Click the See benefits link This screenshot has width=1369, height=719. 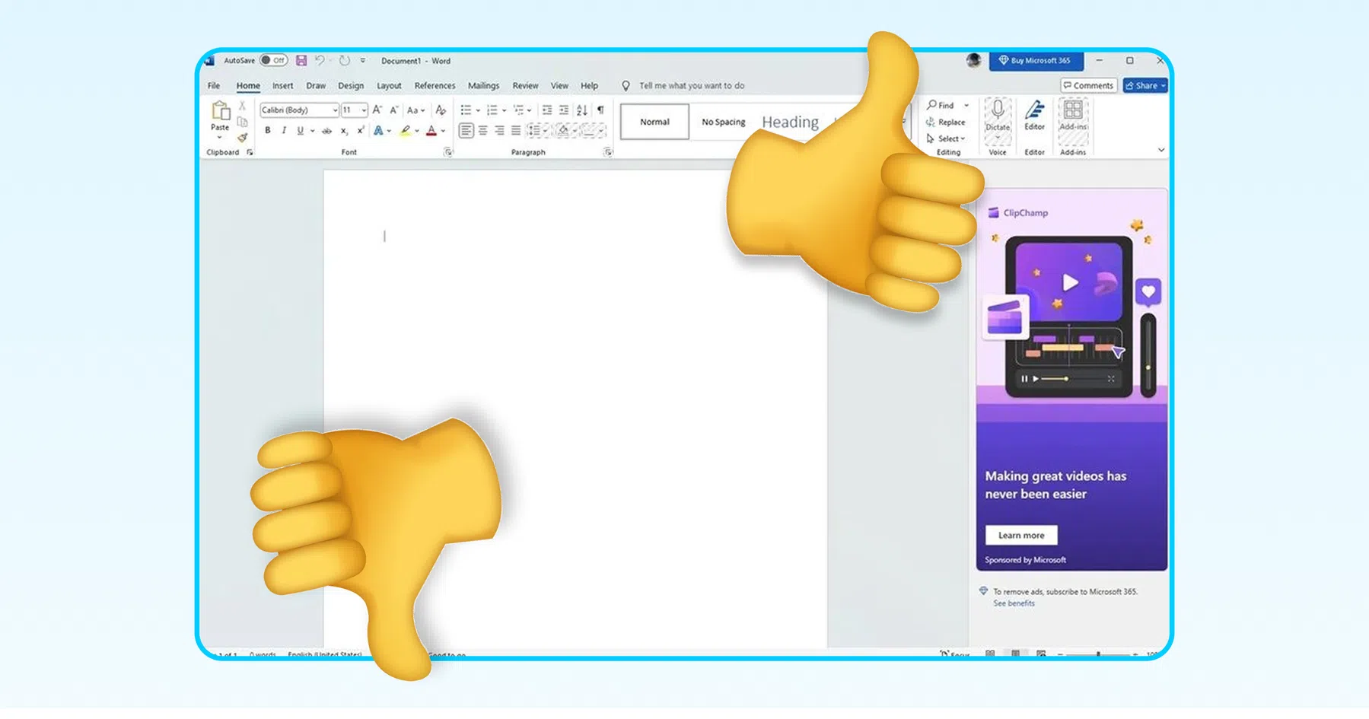[x=1014, y=603]
